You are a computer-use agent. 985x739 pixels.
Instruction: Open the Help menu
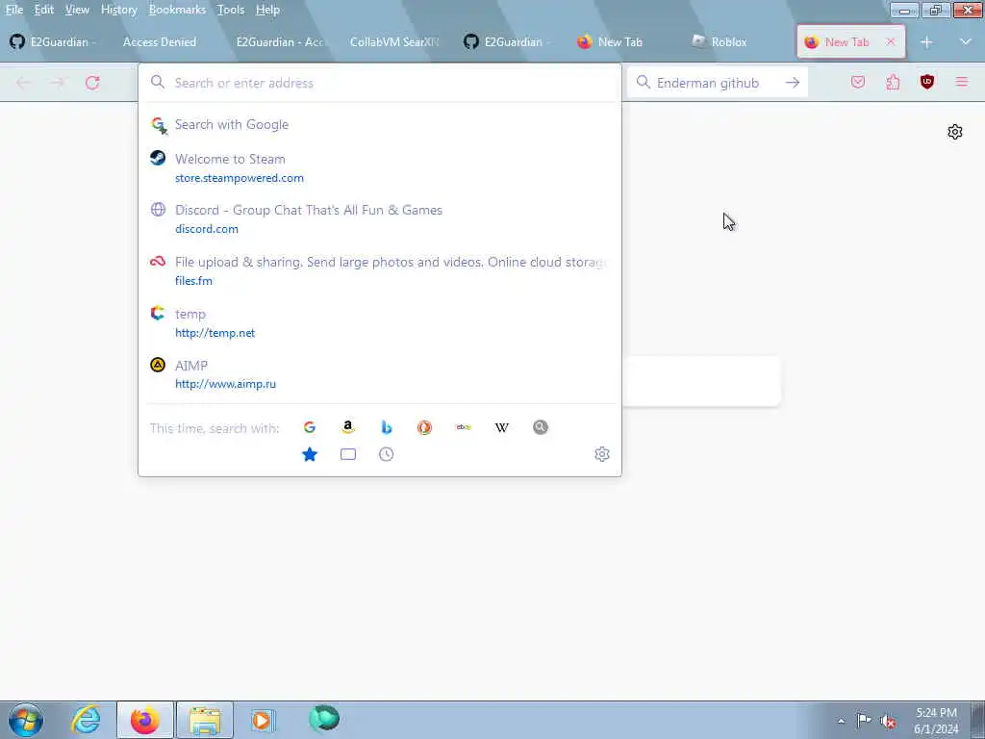[x=267, y=10]
